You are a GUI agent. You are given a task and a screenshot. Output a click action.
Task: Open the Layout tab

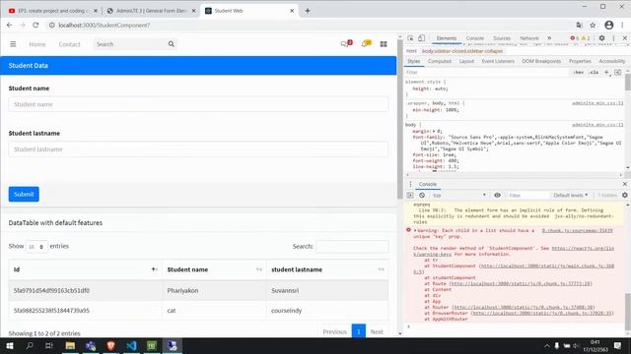[466, 61]
